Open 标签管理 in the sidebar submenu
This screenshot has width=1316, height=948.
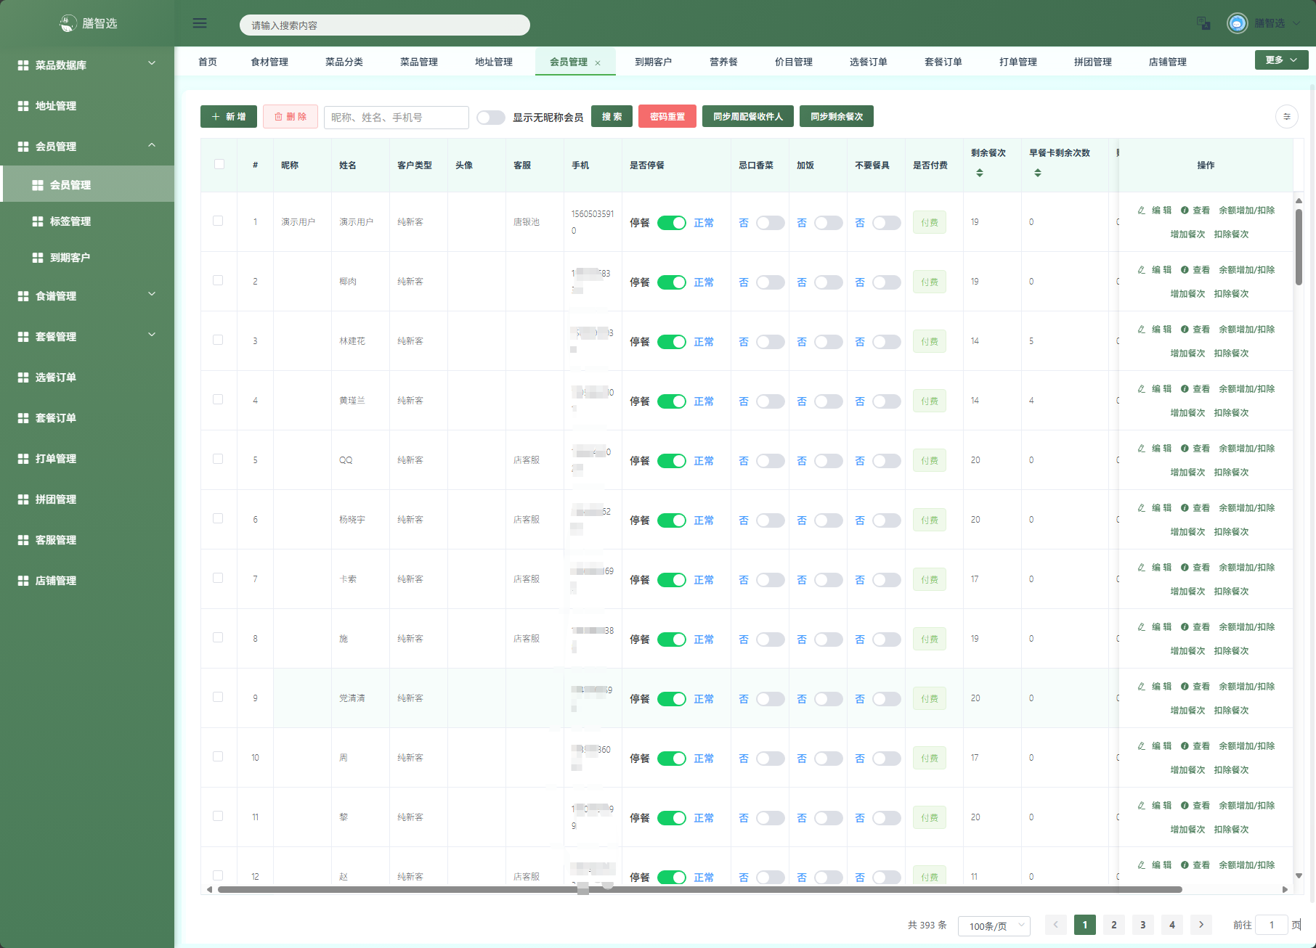[x=70, y=221]
